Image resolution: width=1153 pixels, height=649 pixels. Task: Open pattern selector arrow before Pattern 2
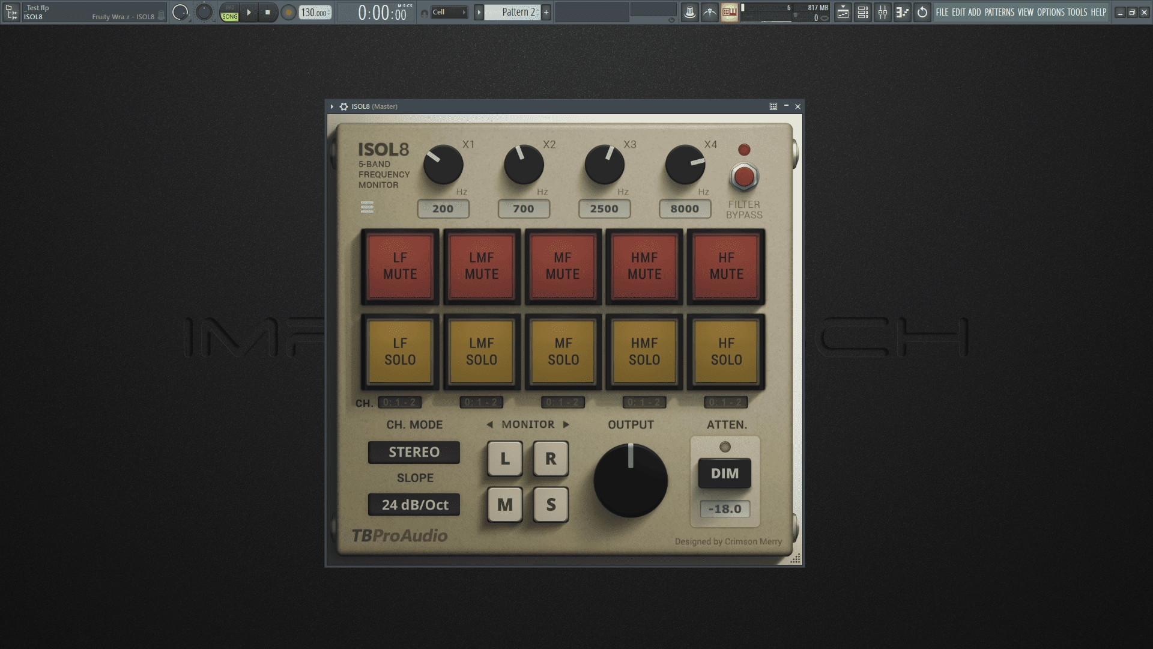pyautogui.click(x=479, y=12)
